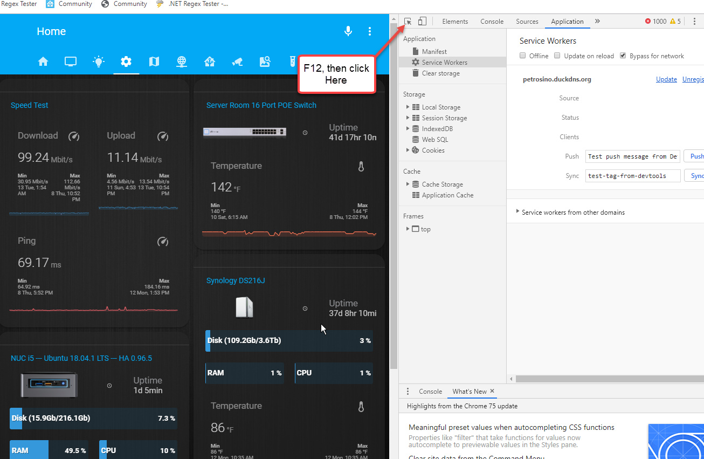The image size is (704, 459).
Task: Expand the Cache Storage tree arrow
Action: tap(408, 184)
